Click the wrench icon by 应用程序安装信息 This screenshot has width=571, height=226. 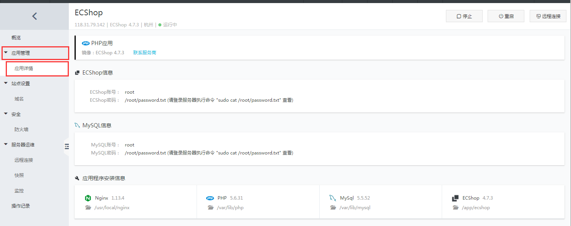77,178
